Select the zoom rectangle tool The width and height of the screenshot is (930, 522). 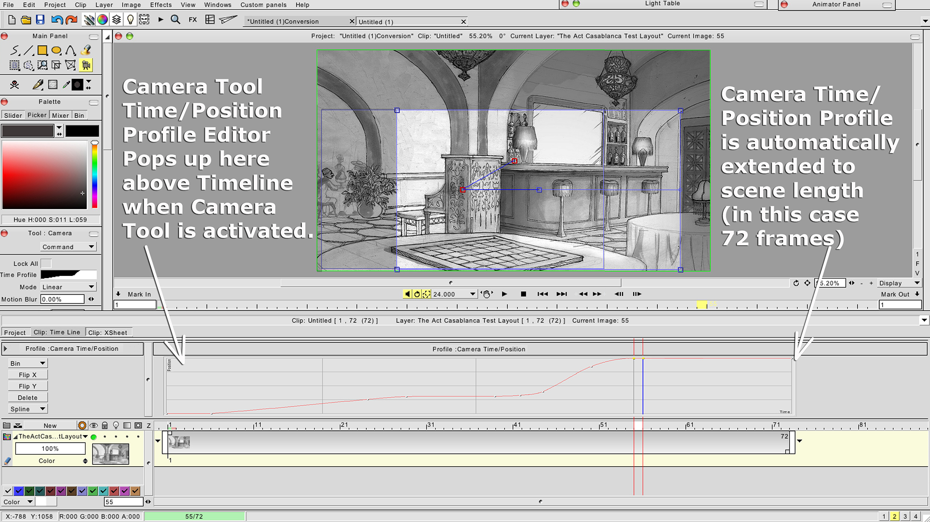(x=42, y=65)
